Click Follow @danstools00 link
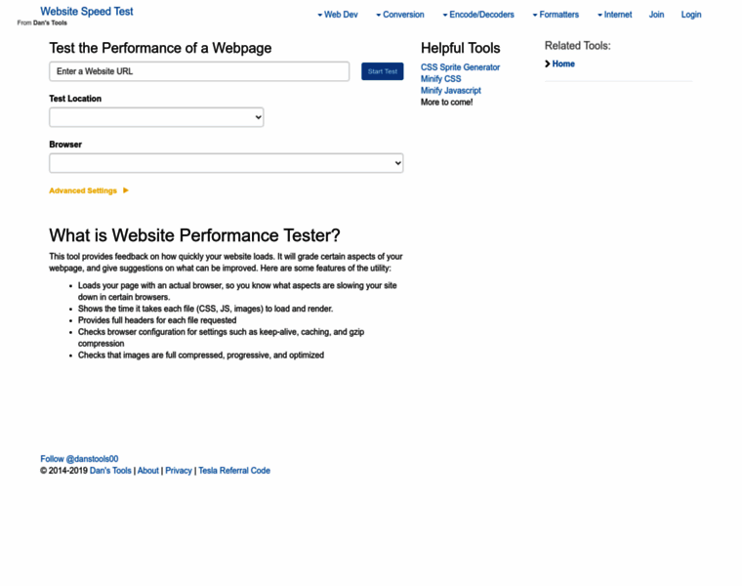The width and height of the screenshot is (742, 586). (79, 459)
